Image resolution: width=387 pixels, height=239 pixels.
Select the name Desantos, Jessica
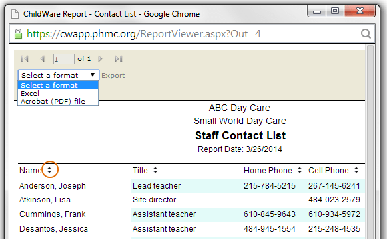point(53,228)
